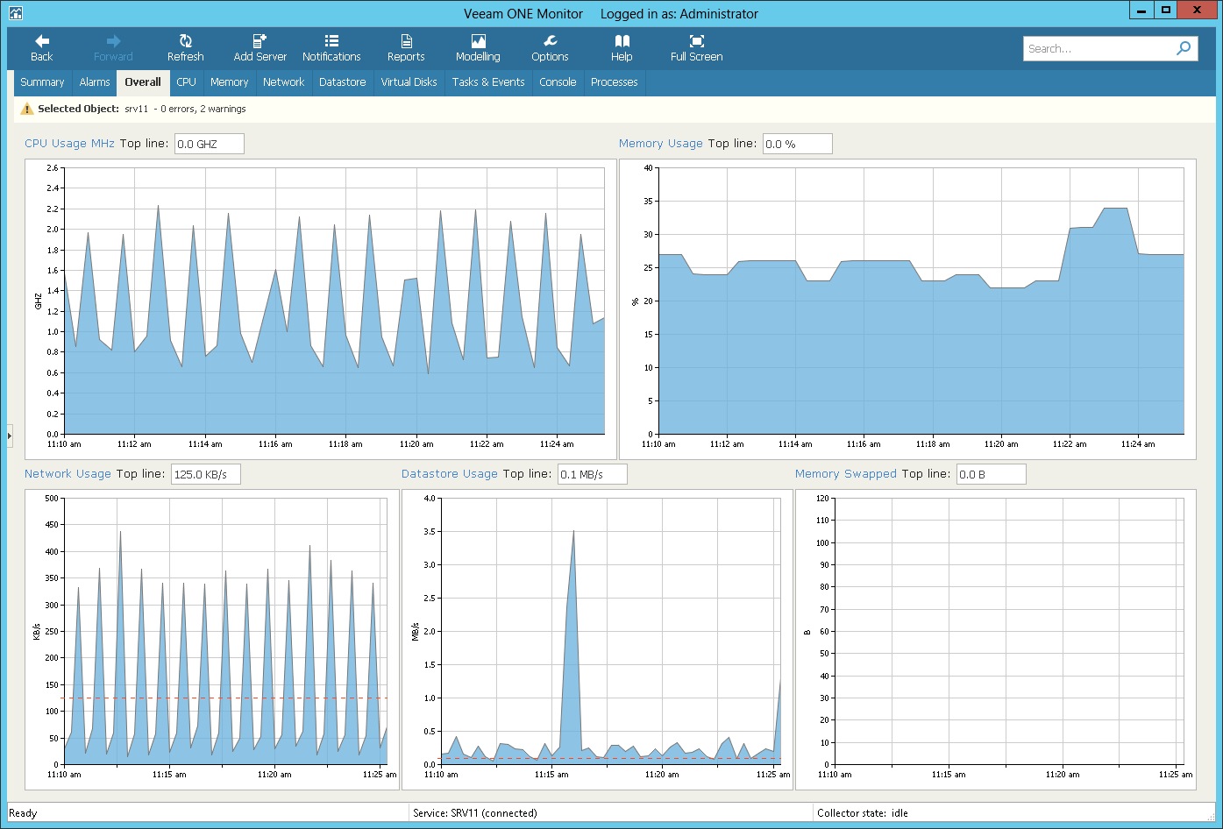Open the Alarms tab

(x=95, y=82)
